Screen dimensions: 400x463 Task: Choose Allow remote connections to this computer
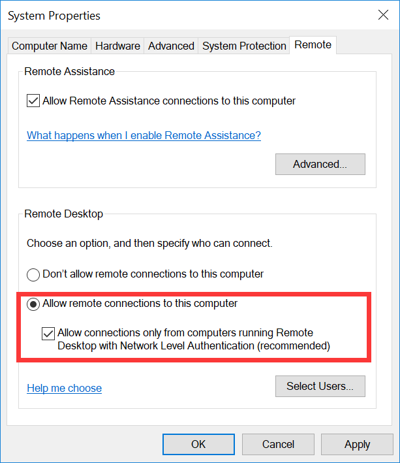point(33,304)
